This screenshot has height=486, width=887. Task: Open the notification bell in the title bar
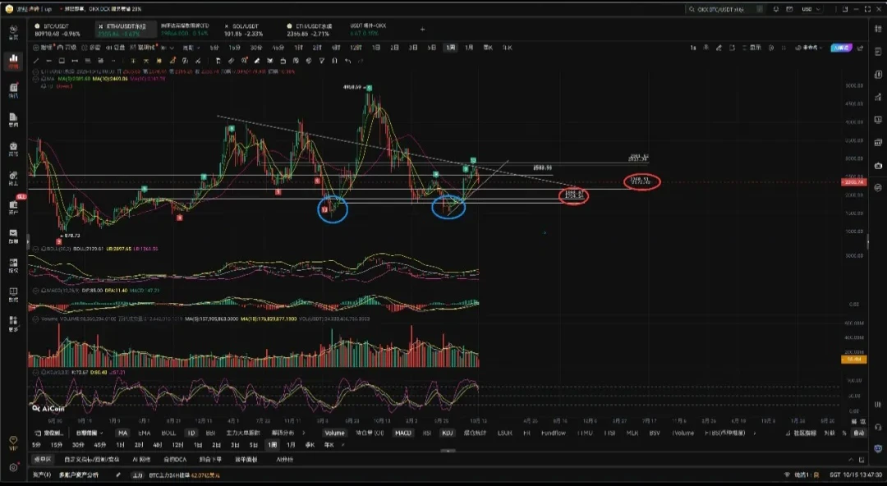(776, 9)
